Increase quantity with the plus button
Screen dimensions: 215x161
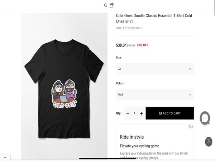pos(141,113)
